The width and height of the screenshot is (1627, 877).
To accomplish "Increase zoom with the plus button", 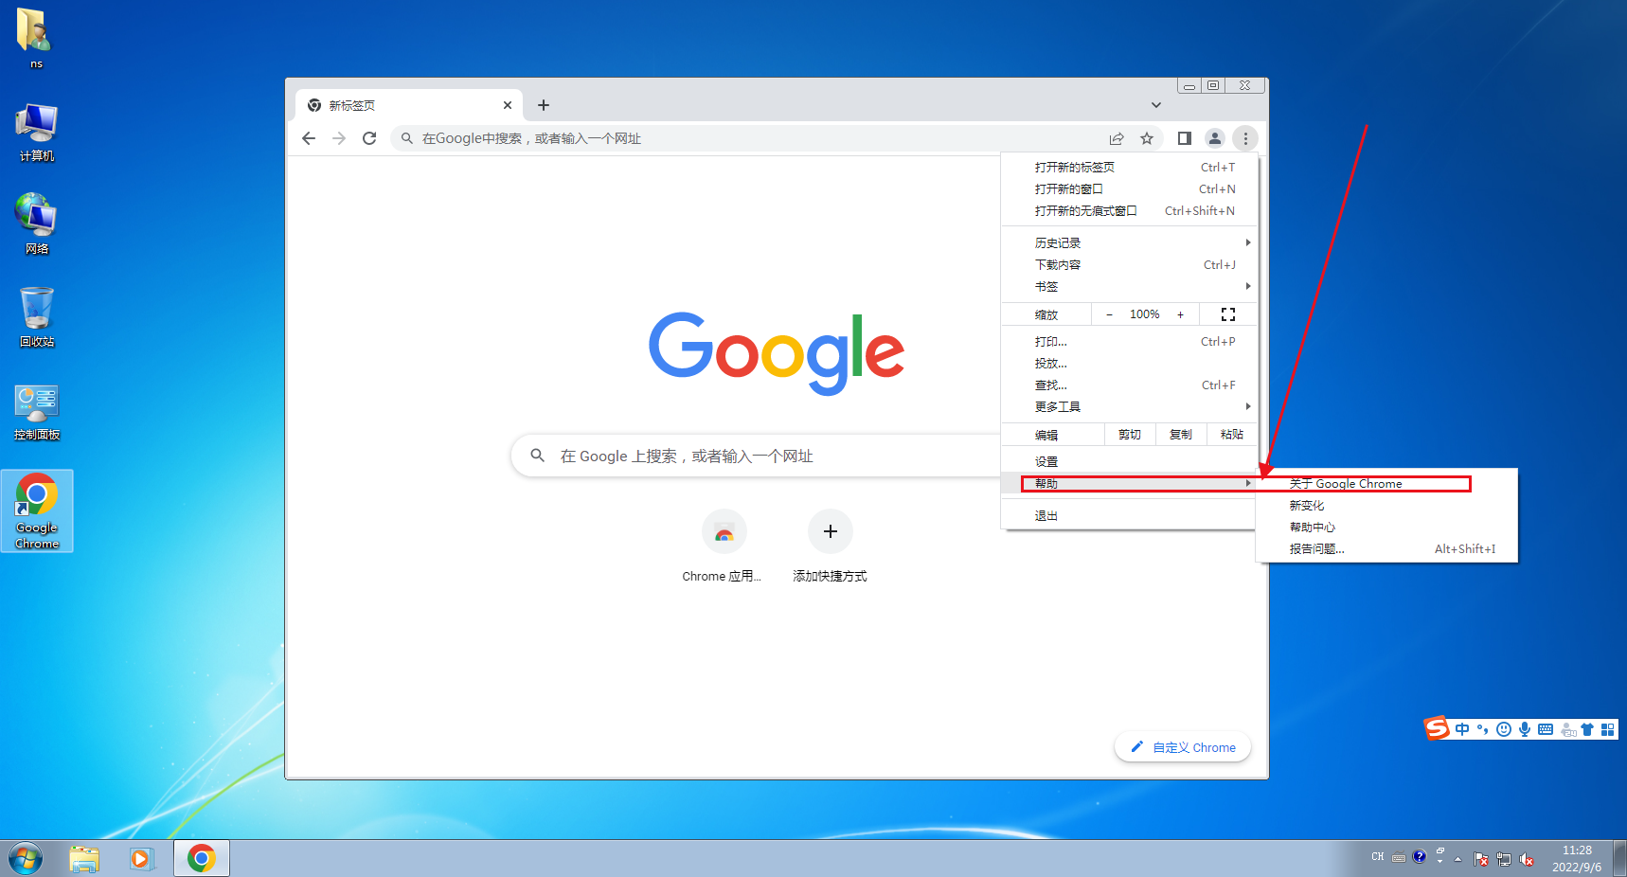I will pos(1180,314).
